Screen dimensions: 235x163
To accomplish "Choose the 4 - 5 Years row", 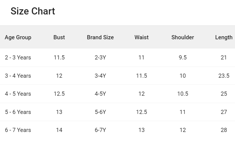I will click(x=18, y=94).
